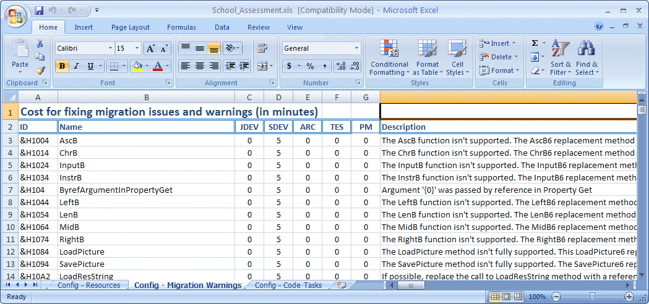Open the font name dropdown
This screenshot has height=304, width=649.
[110, 48]
